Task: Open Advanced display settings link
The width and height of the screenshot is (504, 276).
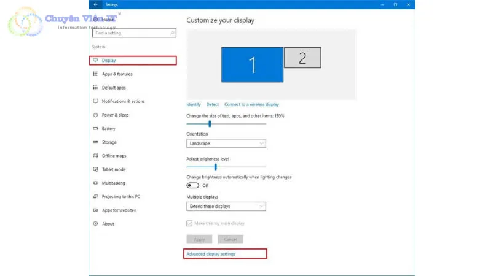Action: coord(211,254)
